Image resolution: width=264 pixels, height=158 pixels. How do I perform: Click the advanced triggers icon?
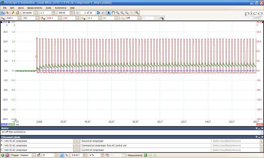(x=38, y=155)
